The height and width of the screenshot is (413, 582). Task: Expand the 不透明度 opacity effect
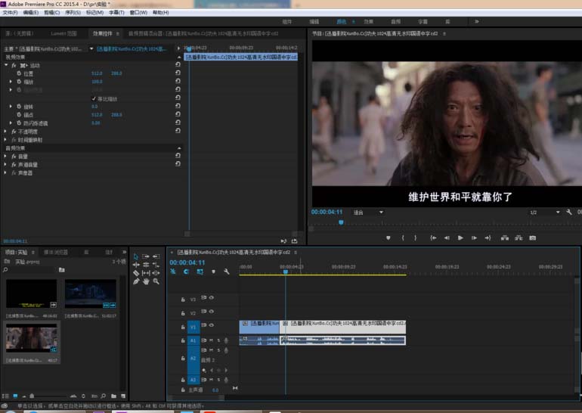pyautogui.click(x=6, y=132)
